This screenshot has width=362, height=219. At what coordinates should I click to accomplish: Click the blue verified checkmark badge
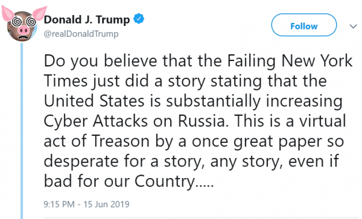139,19
